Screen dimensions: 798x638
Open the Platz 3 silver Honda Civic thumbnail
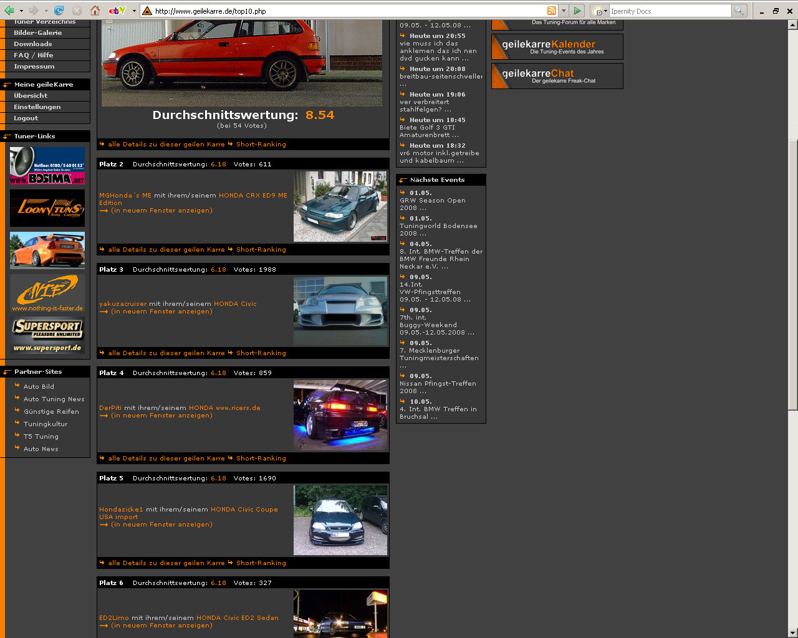click(340, 311)
